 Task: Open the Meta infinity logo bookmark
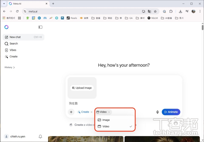pyautogui.click(x=45, y=18)
